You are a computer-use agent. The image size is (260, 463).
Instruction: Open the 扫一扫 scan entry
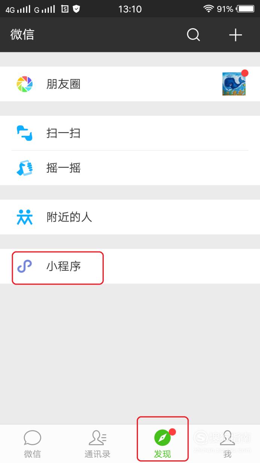click(x=130, y=133)
